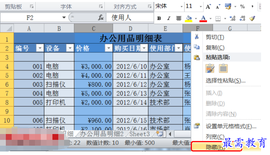Open the font color dropdown arrow
Screen dimensions: 270x155
pyautogui.click(x=210, y=18)
